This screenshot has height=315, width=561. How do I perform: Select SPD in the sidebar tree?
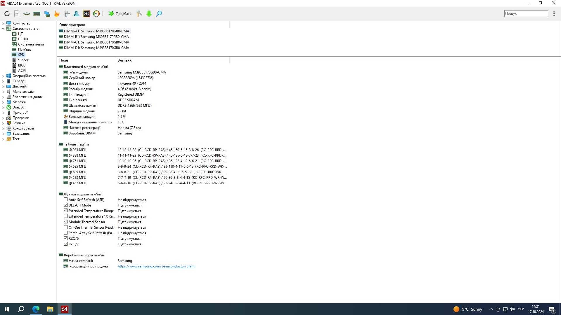[x=21, y=55]
